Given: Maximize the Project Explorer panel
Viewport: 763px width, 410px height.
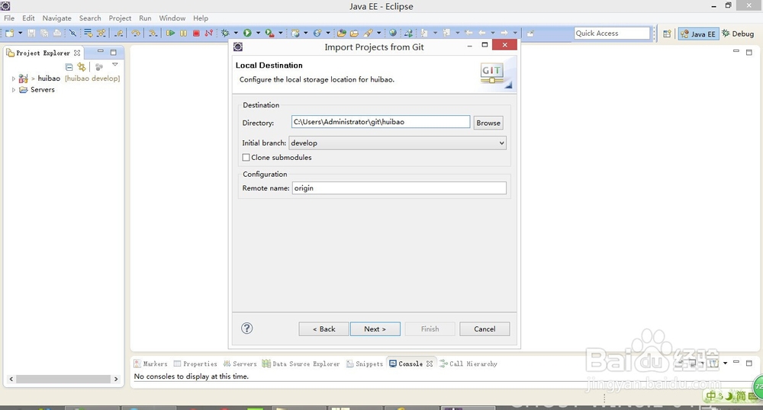Looking at the screenshot, I should click(x=114, y=52).
